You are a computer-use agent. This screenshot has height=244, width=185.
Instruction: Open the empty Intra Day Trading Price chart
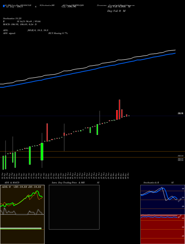74,207
